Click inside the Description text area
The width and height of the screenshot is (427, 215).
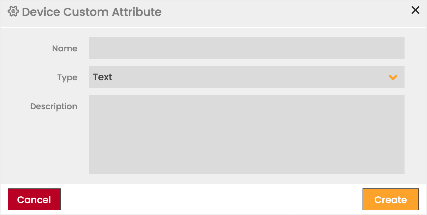coord(246,134)
